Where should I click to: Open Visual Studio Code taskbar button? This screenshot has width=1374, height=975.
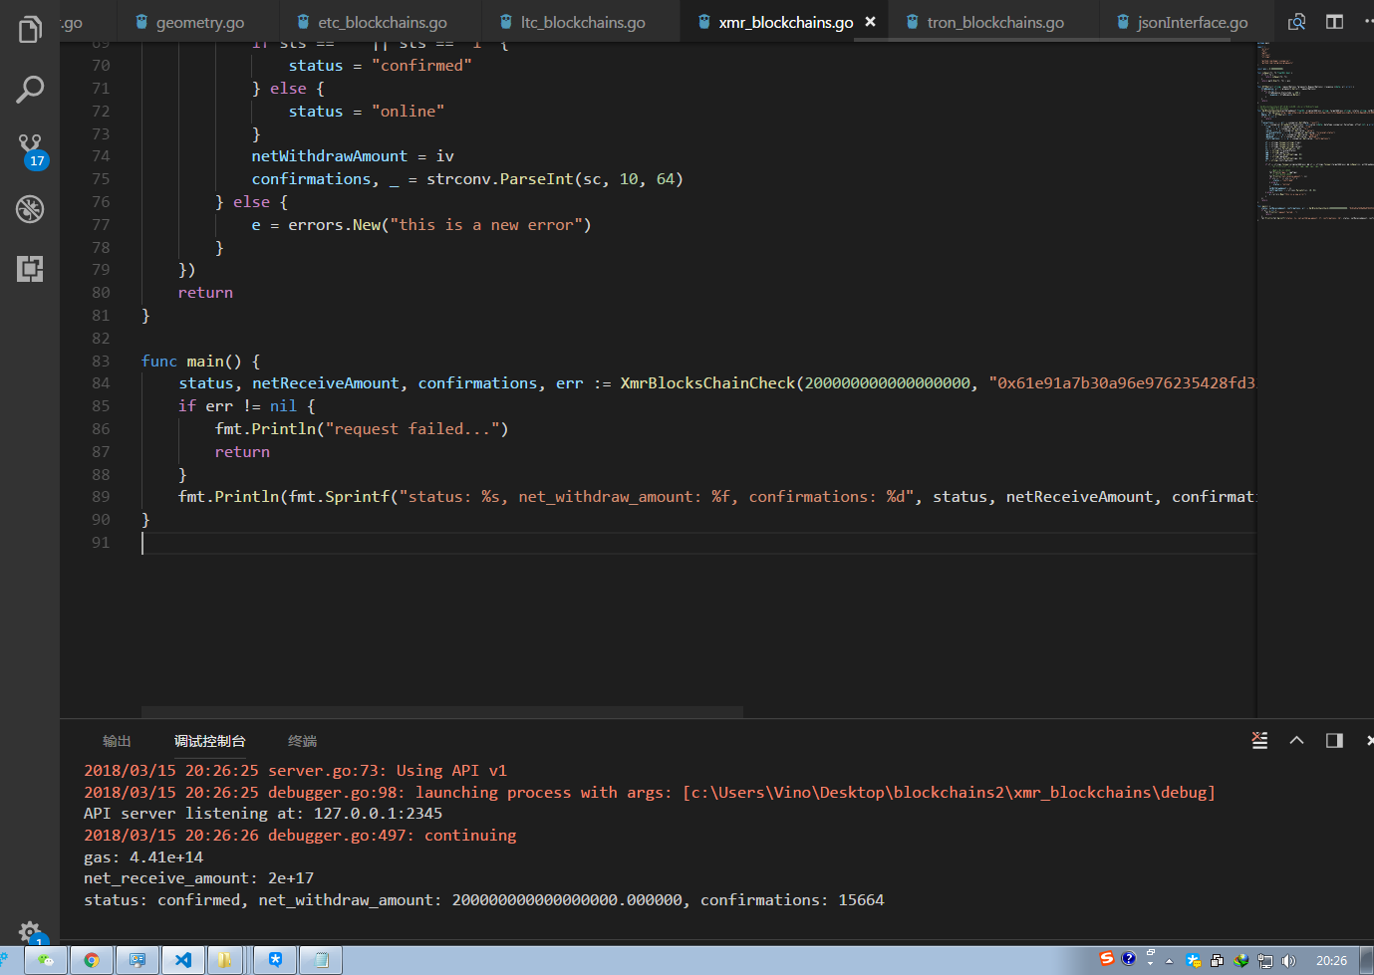coord(183,960)
